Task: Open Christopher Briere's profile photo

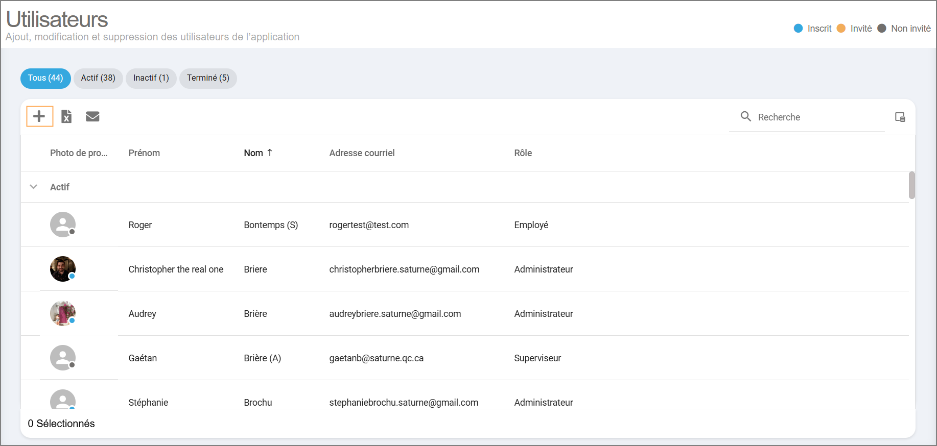Action: click(x=63, y=269)
